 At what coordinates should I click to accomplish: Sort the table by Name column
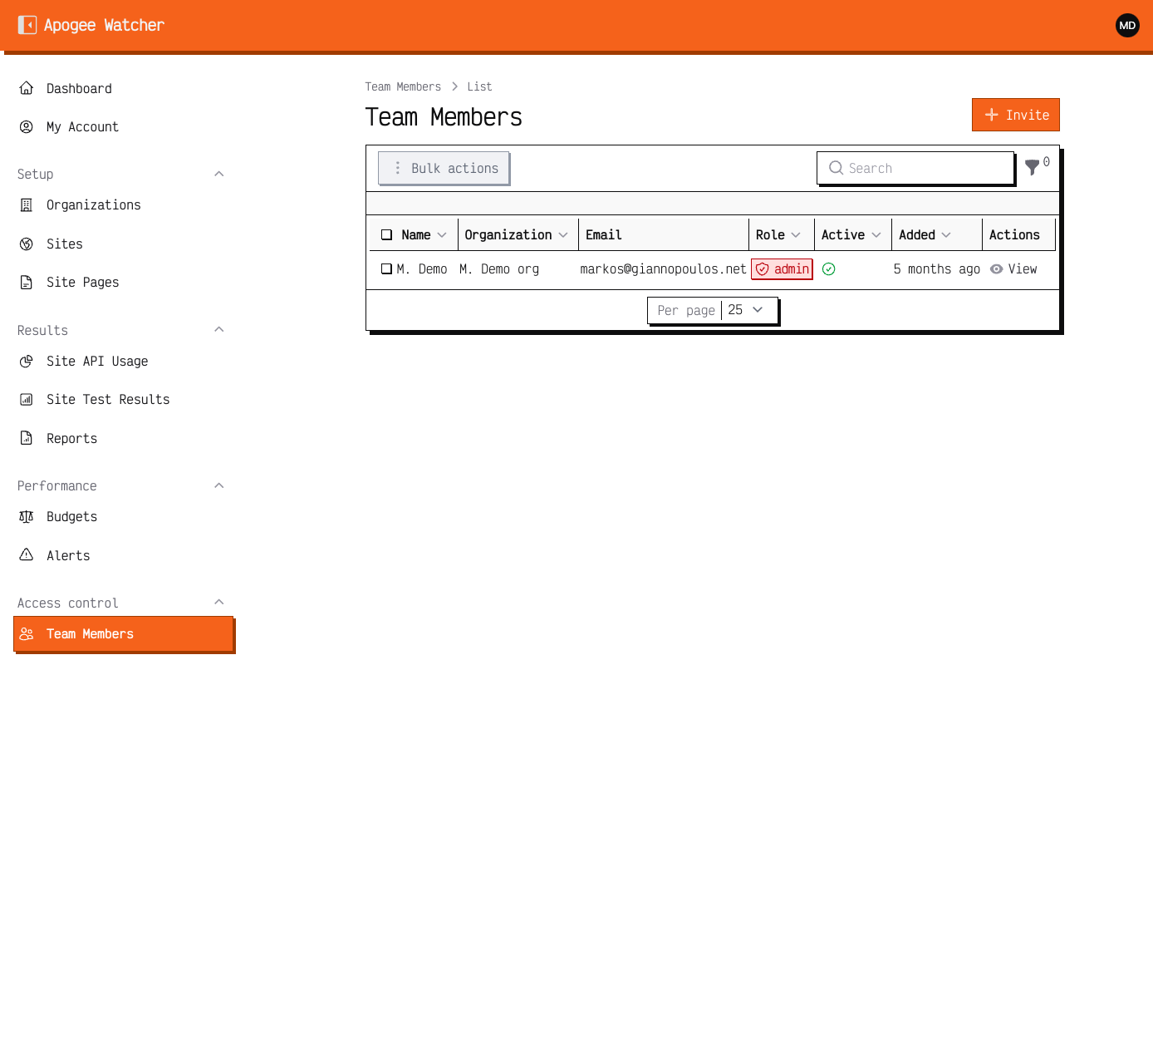coord(424,235)
